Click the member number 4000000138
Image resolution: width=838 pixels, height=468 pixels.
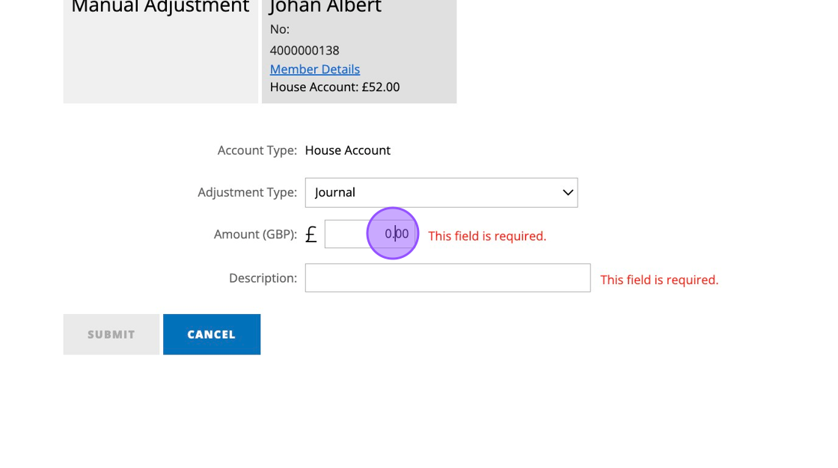pyautogui.click(x=305, y=50)
